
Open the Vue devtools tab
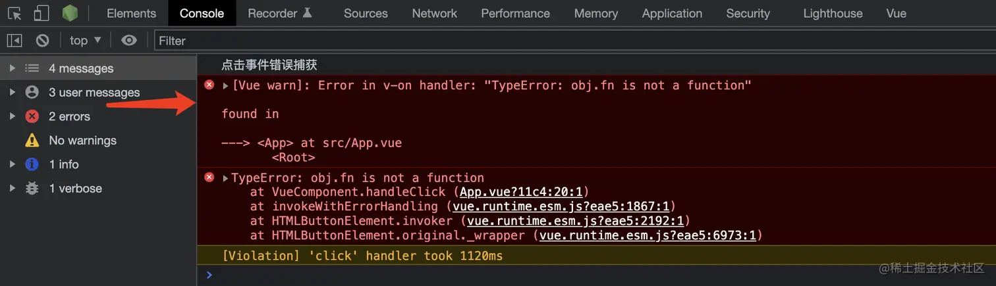[896, 13]
